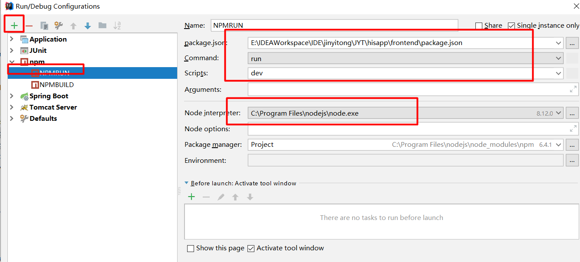Add a before-launch task with plus

[191, 197]
